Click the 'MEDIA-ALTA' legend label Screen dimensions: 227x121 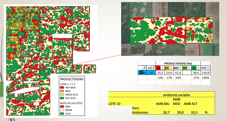point(72,95)
